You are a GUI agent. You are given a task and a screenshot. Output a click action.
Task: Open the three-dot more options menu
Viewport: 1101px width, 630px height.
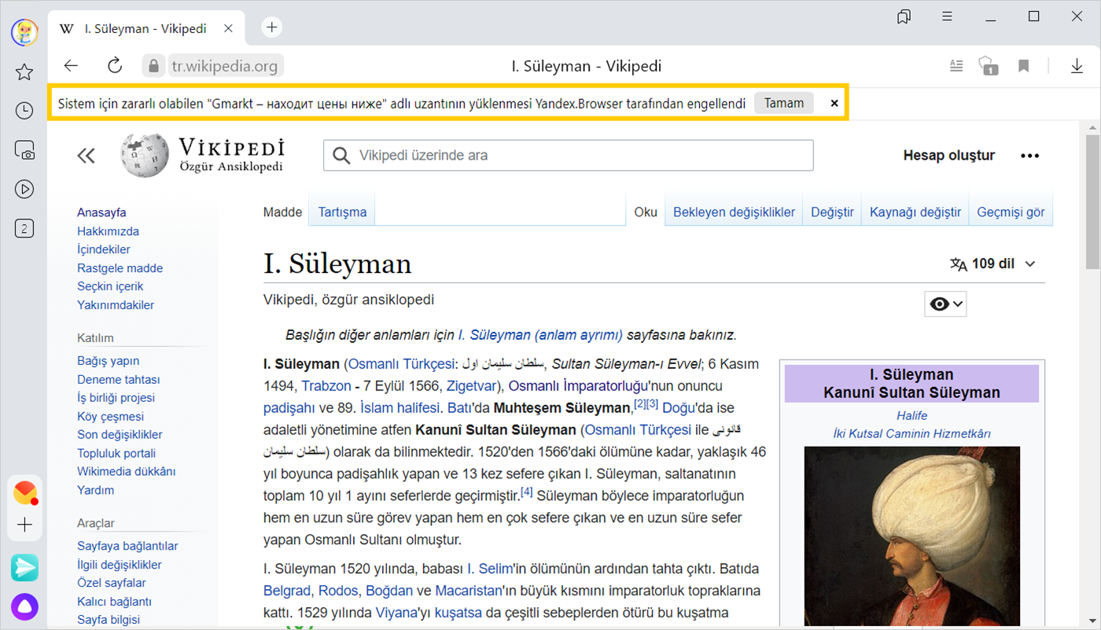pos(1029,156)
